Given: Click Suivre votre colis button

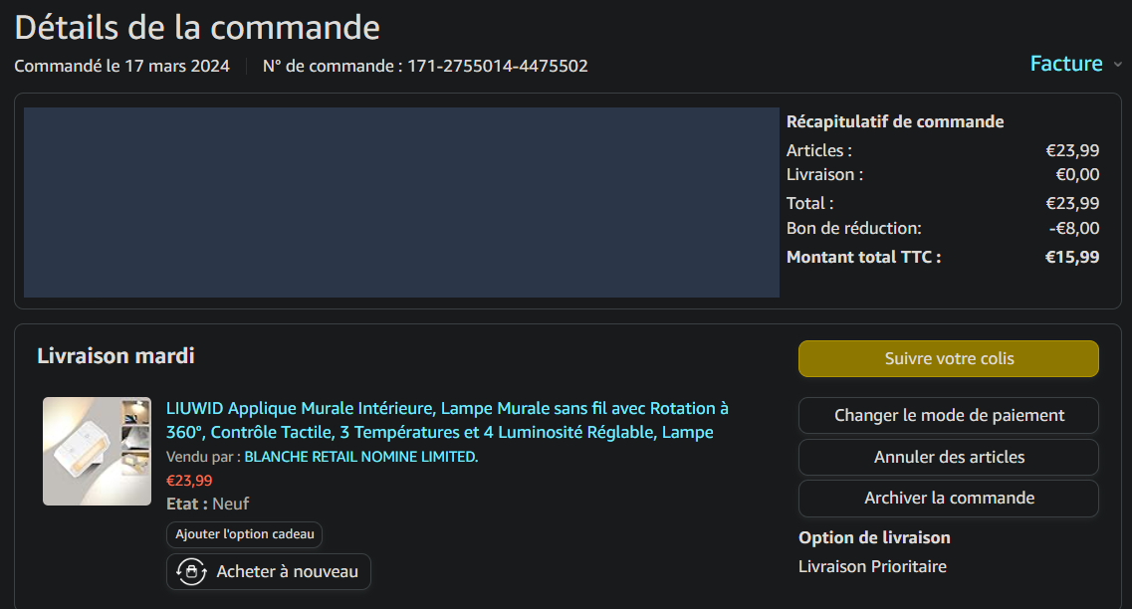Looking at the screenshot, I should click(x=948, y=358).
